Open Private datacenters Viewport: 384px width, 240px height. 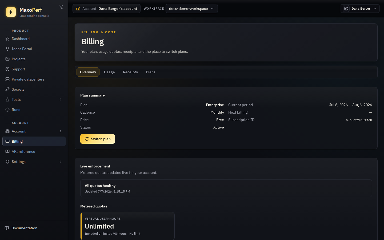click(34, 79)
